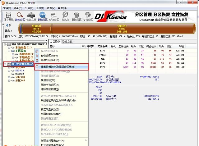Select MSR(2) partition in tree
Image resolution: width=199 pixels, height=146 pixels.
click(x=20, y=74)
